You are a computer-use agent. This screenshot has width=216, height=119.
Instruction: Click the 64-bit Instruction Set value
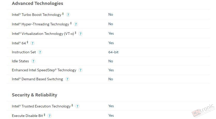click(113, 52)
